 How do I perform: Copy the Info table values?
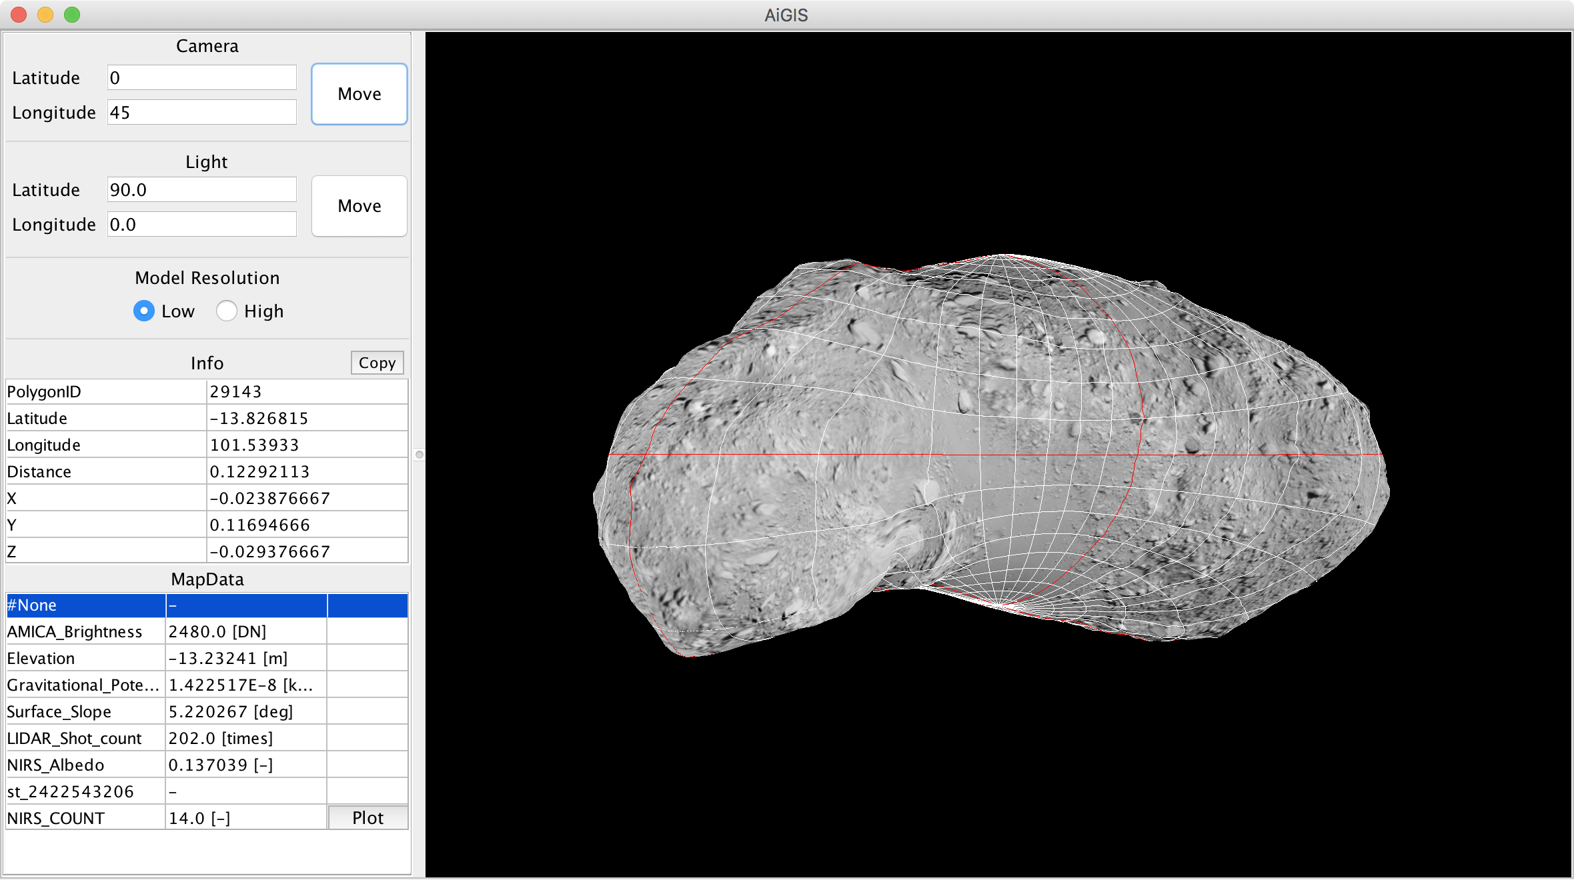tap(377, 363)
